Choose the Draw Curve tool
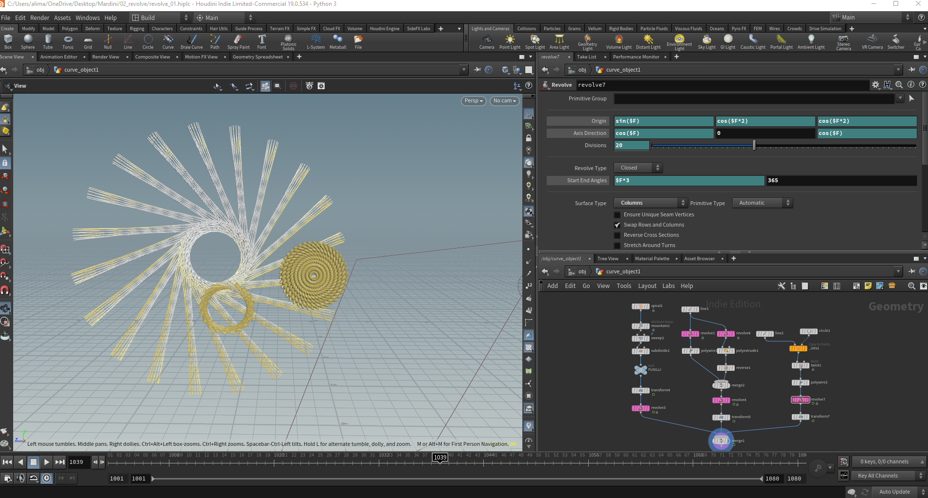Screen dimensions: 928x498 [192, 42]
